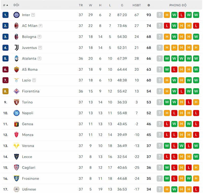The height and width of the screenshot is (193, 203).
Task: Click Inter's red L form badge
Action: pos(181,15)
